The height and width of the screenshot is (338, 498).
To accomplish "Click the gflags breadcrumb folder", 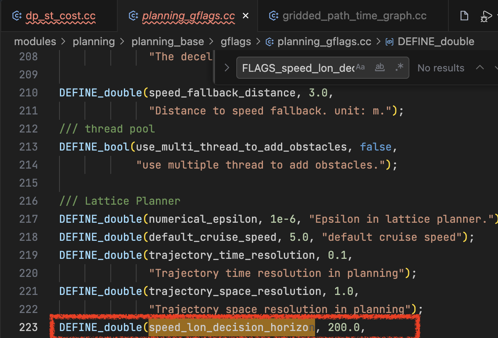I will click(235, 42).
